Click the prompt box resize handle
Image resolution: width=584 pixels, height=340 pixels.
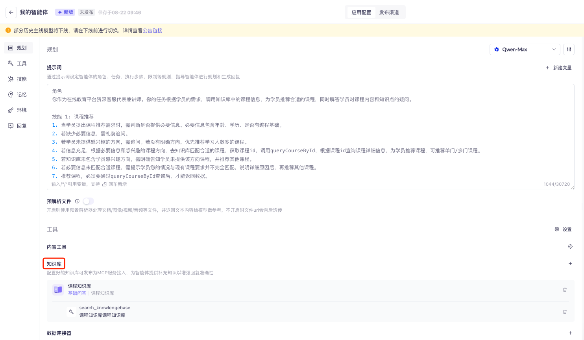(x=572, y=188)
